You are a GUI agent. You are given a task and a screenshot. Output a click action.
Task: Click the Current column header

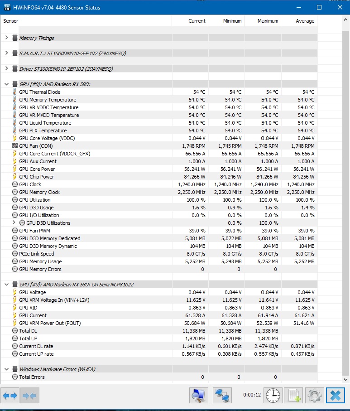(x=190, y=21)
